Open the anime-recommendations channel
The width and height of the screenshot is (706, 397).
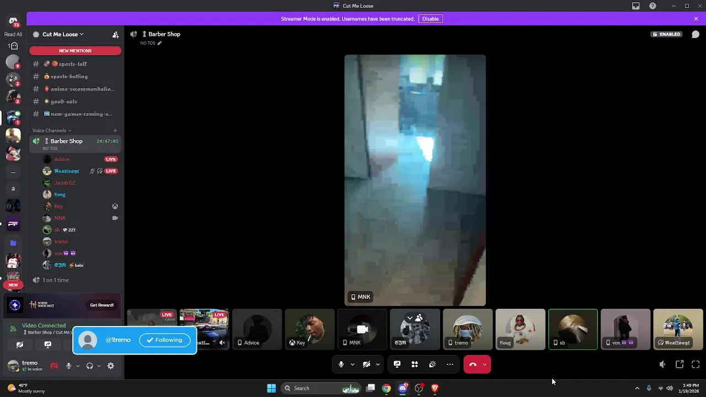pos(75,89)
